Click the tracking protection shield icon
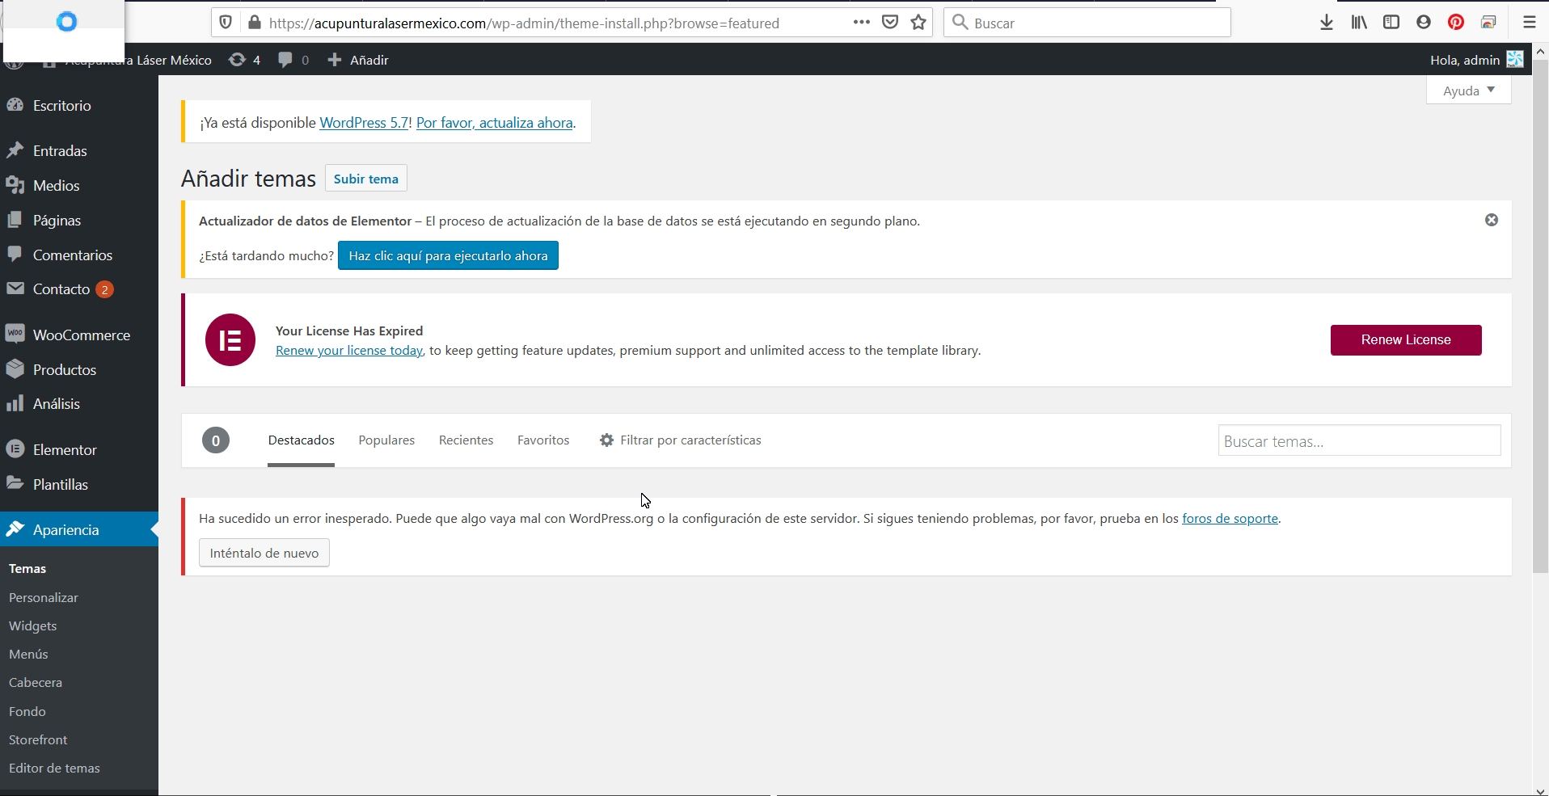 (226, 23)
